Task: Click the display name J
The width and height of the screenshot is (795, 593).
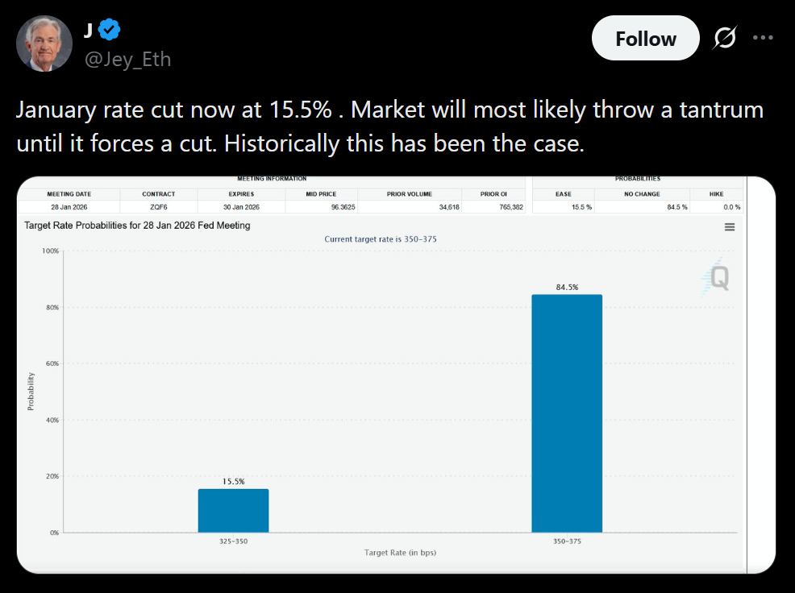Action: tap(88, 31)
